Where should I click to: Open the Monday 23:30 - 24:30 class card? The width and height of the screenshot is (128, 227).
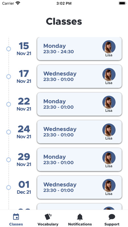pos(79,49)
